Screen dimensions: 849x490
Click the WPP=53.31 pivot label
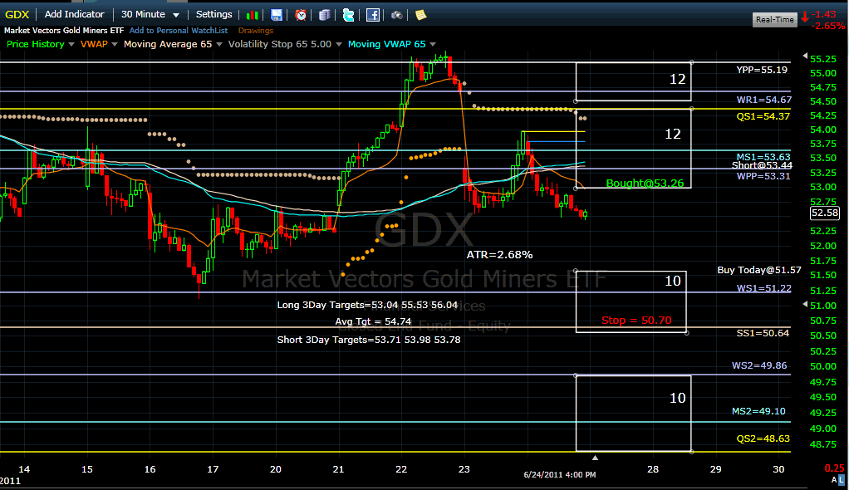(763, 176)
